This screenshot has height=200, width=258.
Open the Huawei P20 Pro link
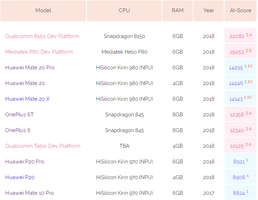25,162
